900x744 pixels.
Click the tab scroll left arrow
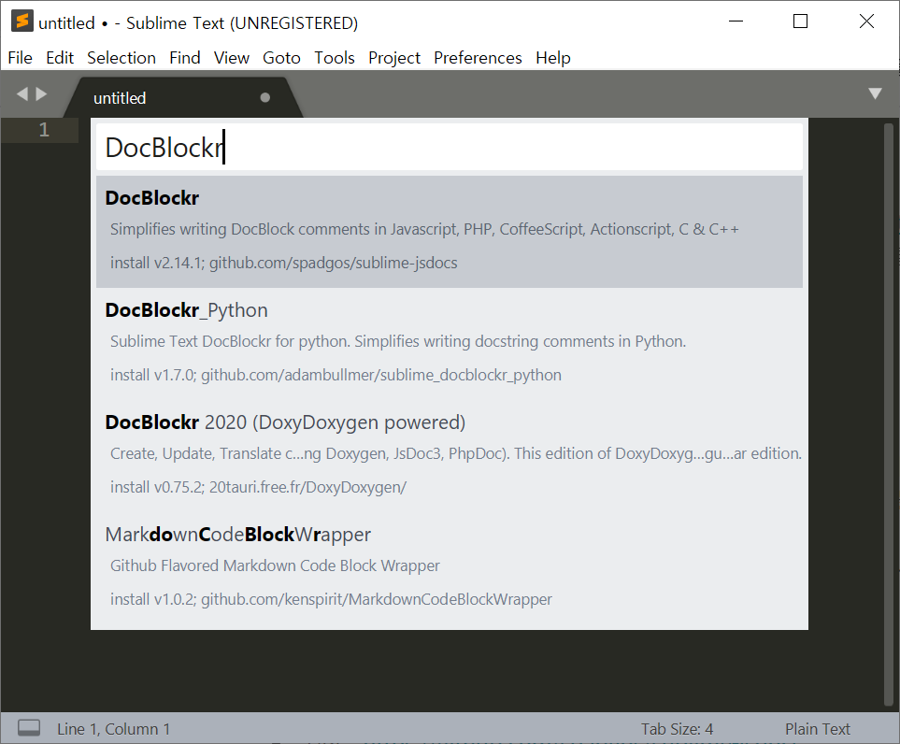click(x=22, y=93)
